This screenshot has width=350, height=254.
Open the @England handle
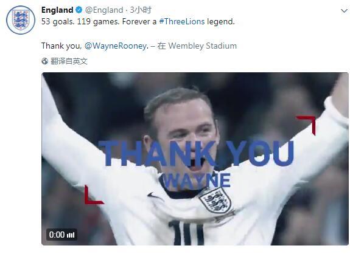click(x=104, y=10)
